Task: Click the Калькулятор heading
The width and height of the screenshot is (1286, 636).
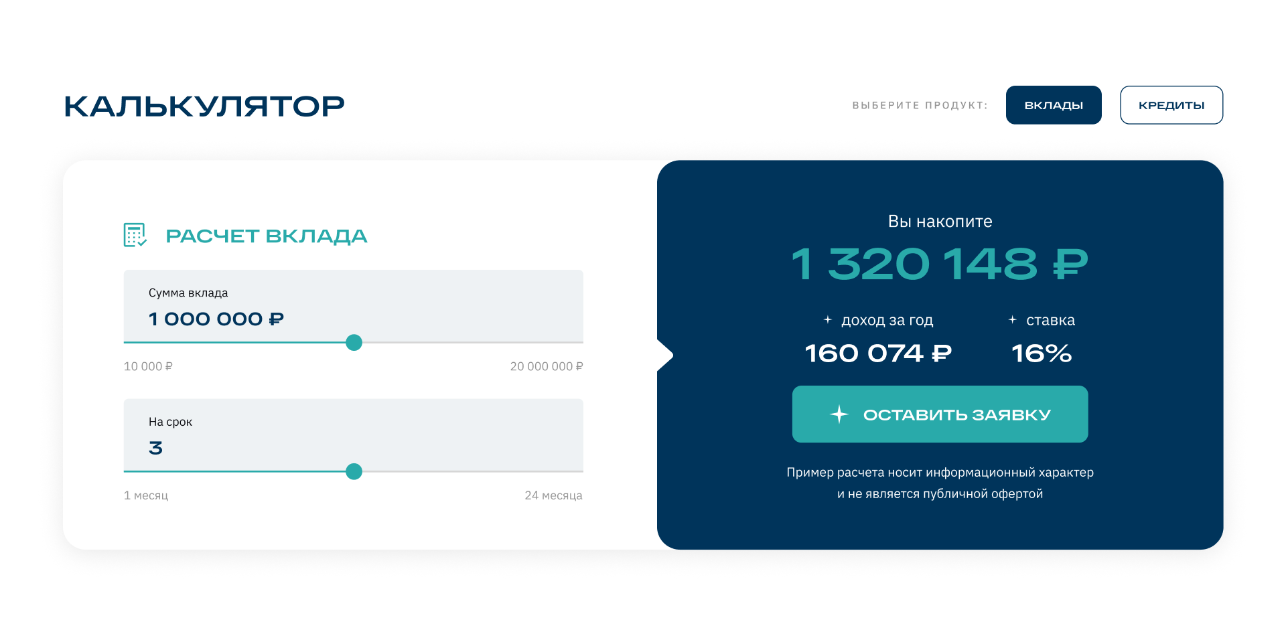Action: click(x=204, y=106)
